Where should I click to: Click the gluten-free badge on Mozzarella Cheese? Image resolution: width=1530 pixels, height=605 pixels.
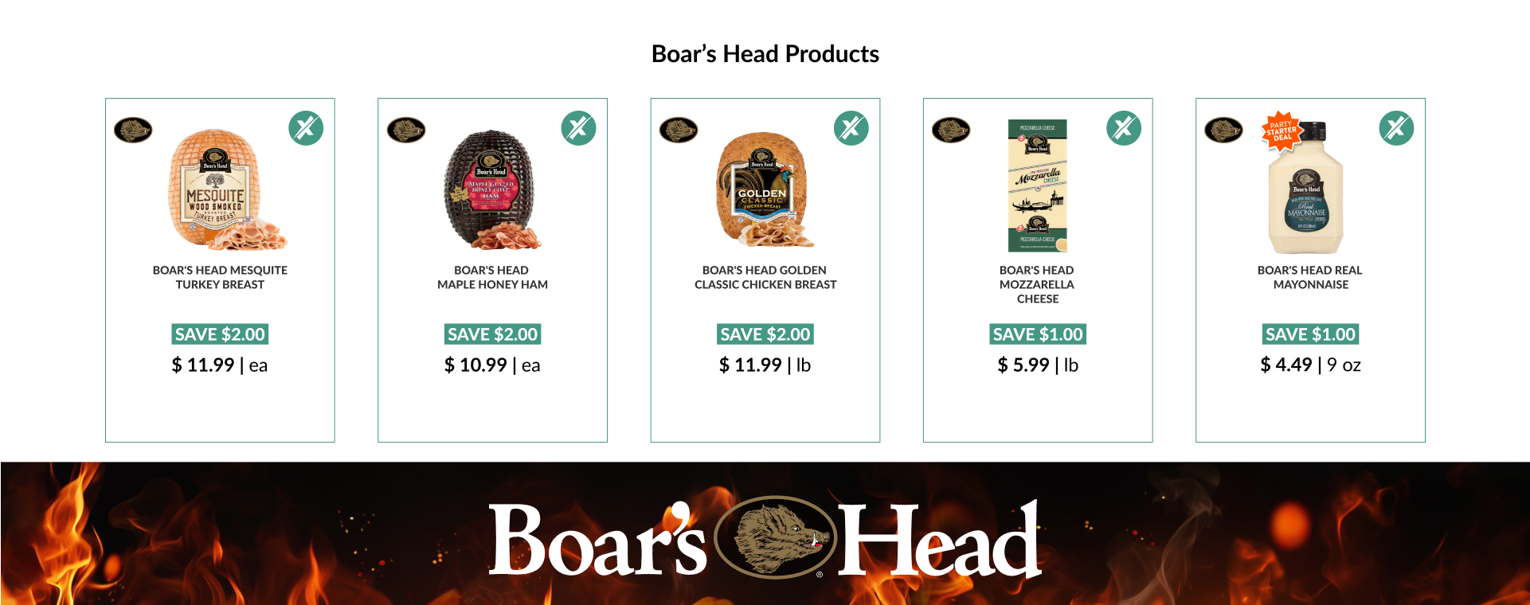(1124, 128)
